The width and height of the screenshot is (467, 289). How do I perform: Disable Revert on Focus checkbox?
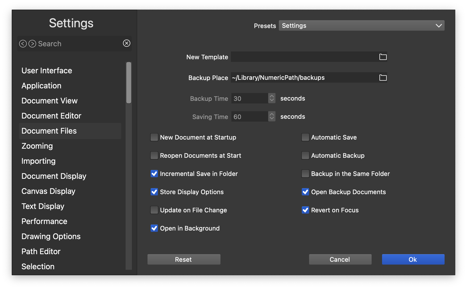click(305, 210)
